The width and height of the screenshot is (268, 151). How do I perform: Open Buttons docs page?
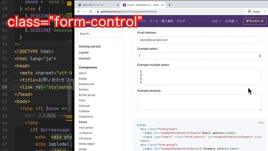(84, 89)
